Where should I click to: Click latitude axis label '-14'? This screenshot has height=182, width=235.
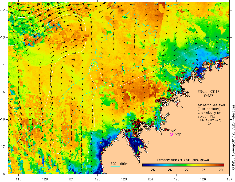pos(3,65)
